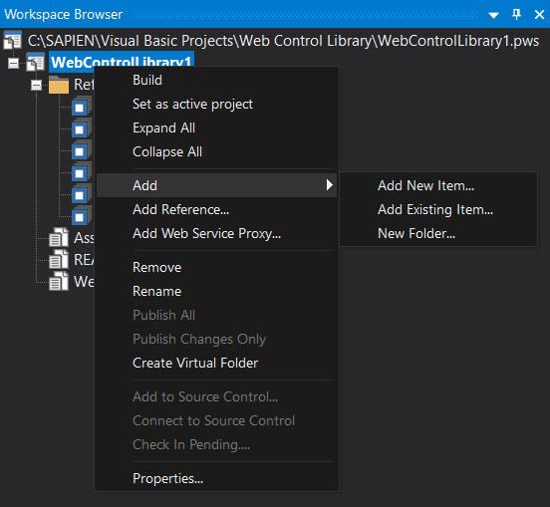Choose 'Create Virtual Folder'
This screenshot has height=507, width=550.
pos(217,363)
